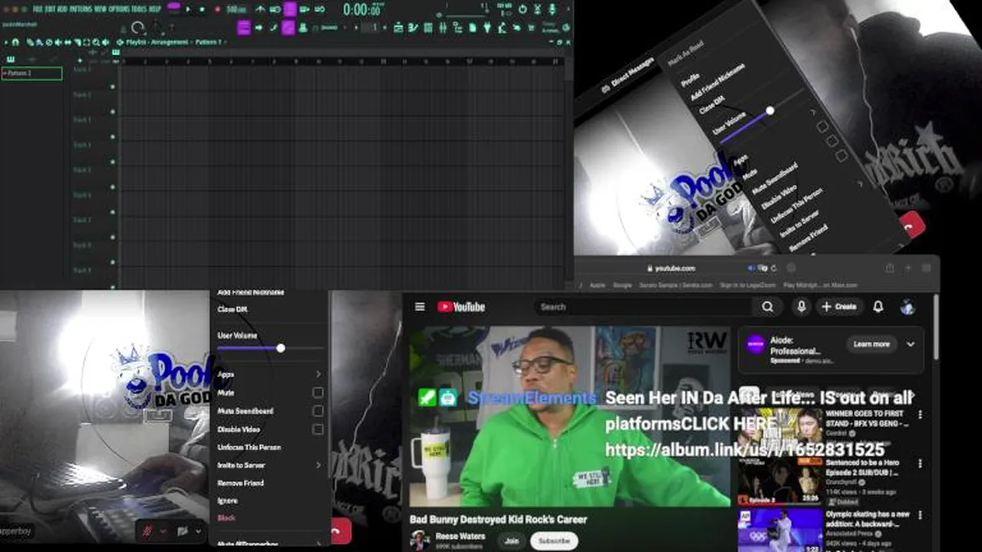
Task: Open HELP menu in FL Studio
Action: 155,9
